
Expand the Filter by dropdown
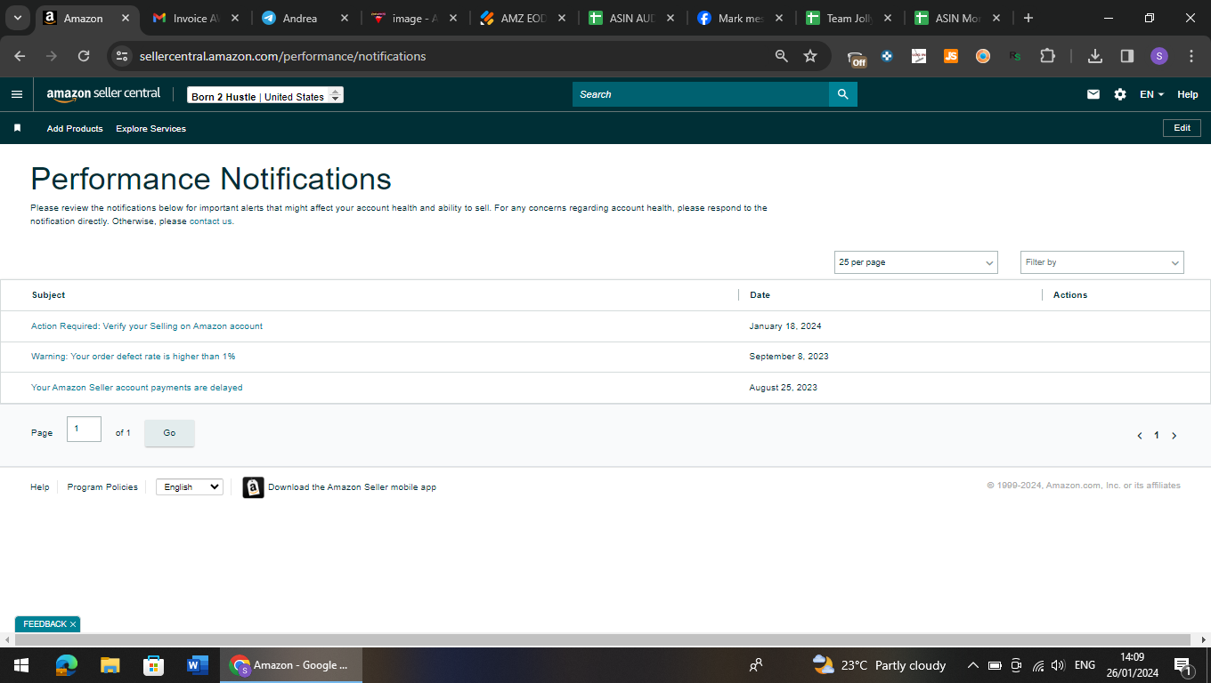tap(1102, 262)
